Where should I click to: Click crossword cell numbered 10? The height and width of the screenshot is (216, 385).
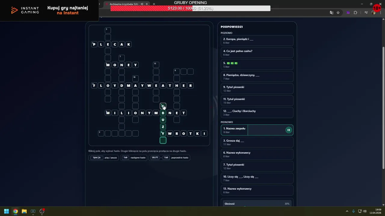pyautogui.click(x=135, y=78)
